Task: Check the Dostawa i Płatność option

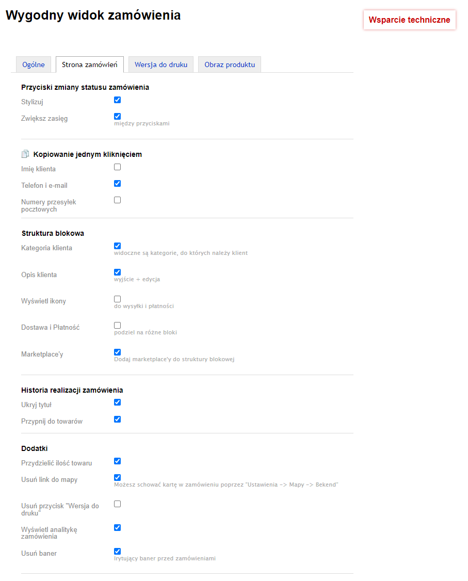Action: click(x=117, y=326)
